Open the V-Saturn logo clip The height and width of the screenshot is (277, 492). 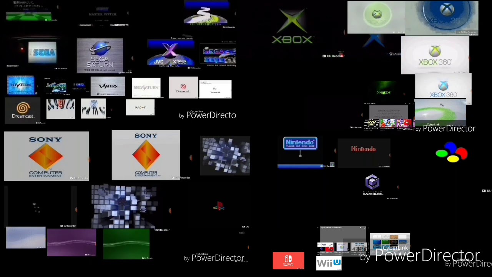[108, 86]
